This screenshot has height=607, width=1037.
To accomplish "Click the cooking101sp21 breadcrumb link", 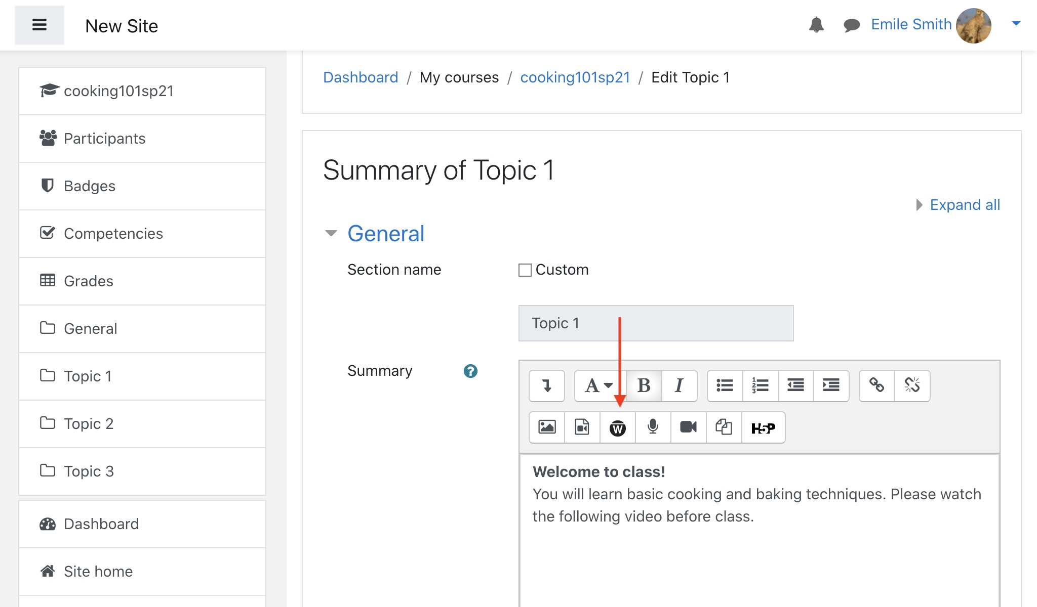I will (x=575, y=77).
